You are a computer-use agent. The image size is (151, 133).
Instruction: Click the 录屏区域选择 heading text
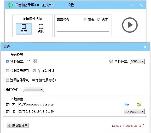(32, 19)
